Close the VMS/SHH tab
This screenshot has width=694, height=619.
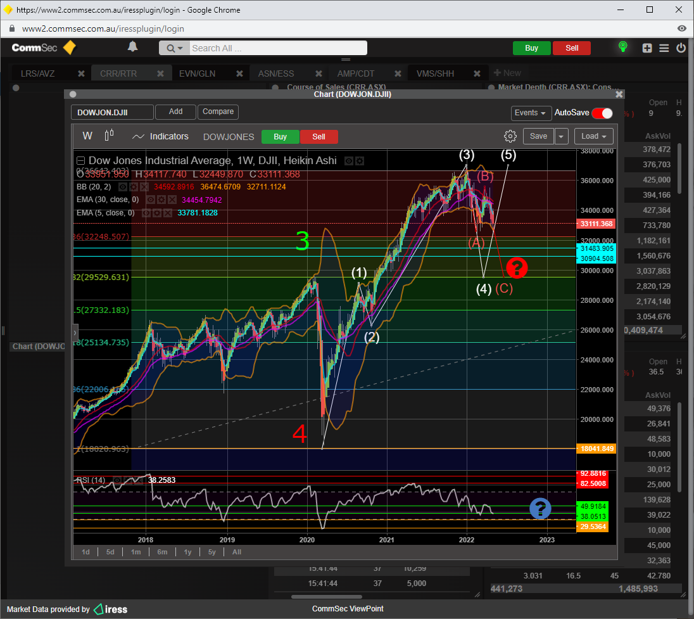477,73
